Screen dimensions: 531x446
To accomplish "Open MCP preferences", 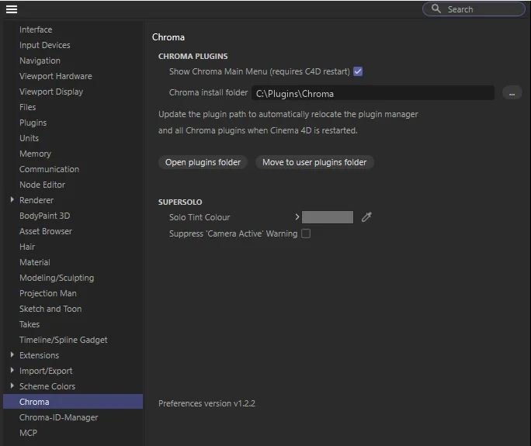I will (28, 433).
